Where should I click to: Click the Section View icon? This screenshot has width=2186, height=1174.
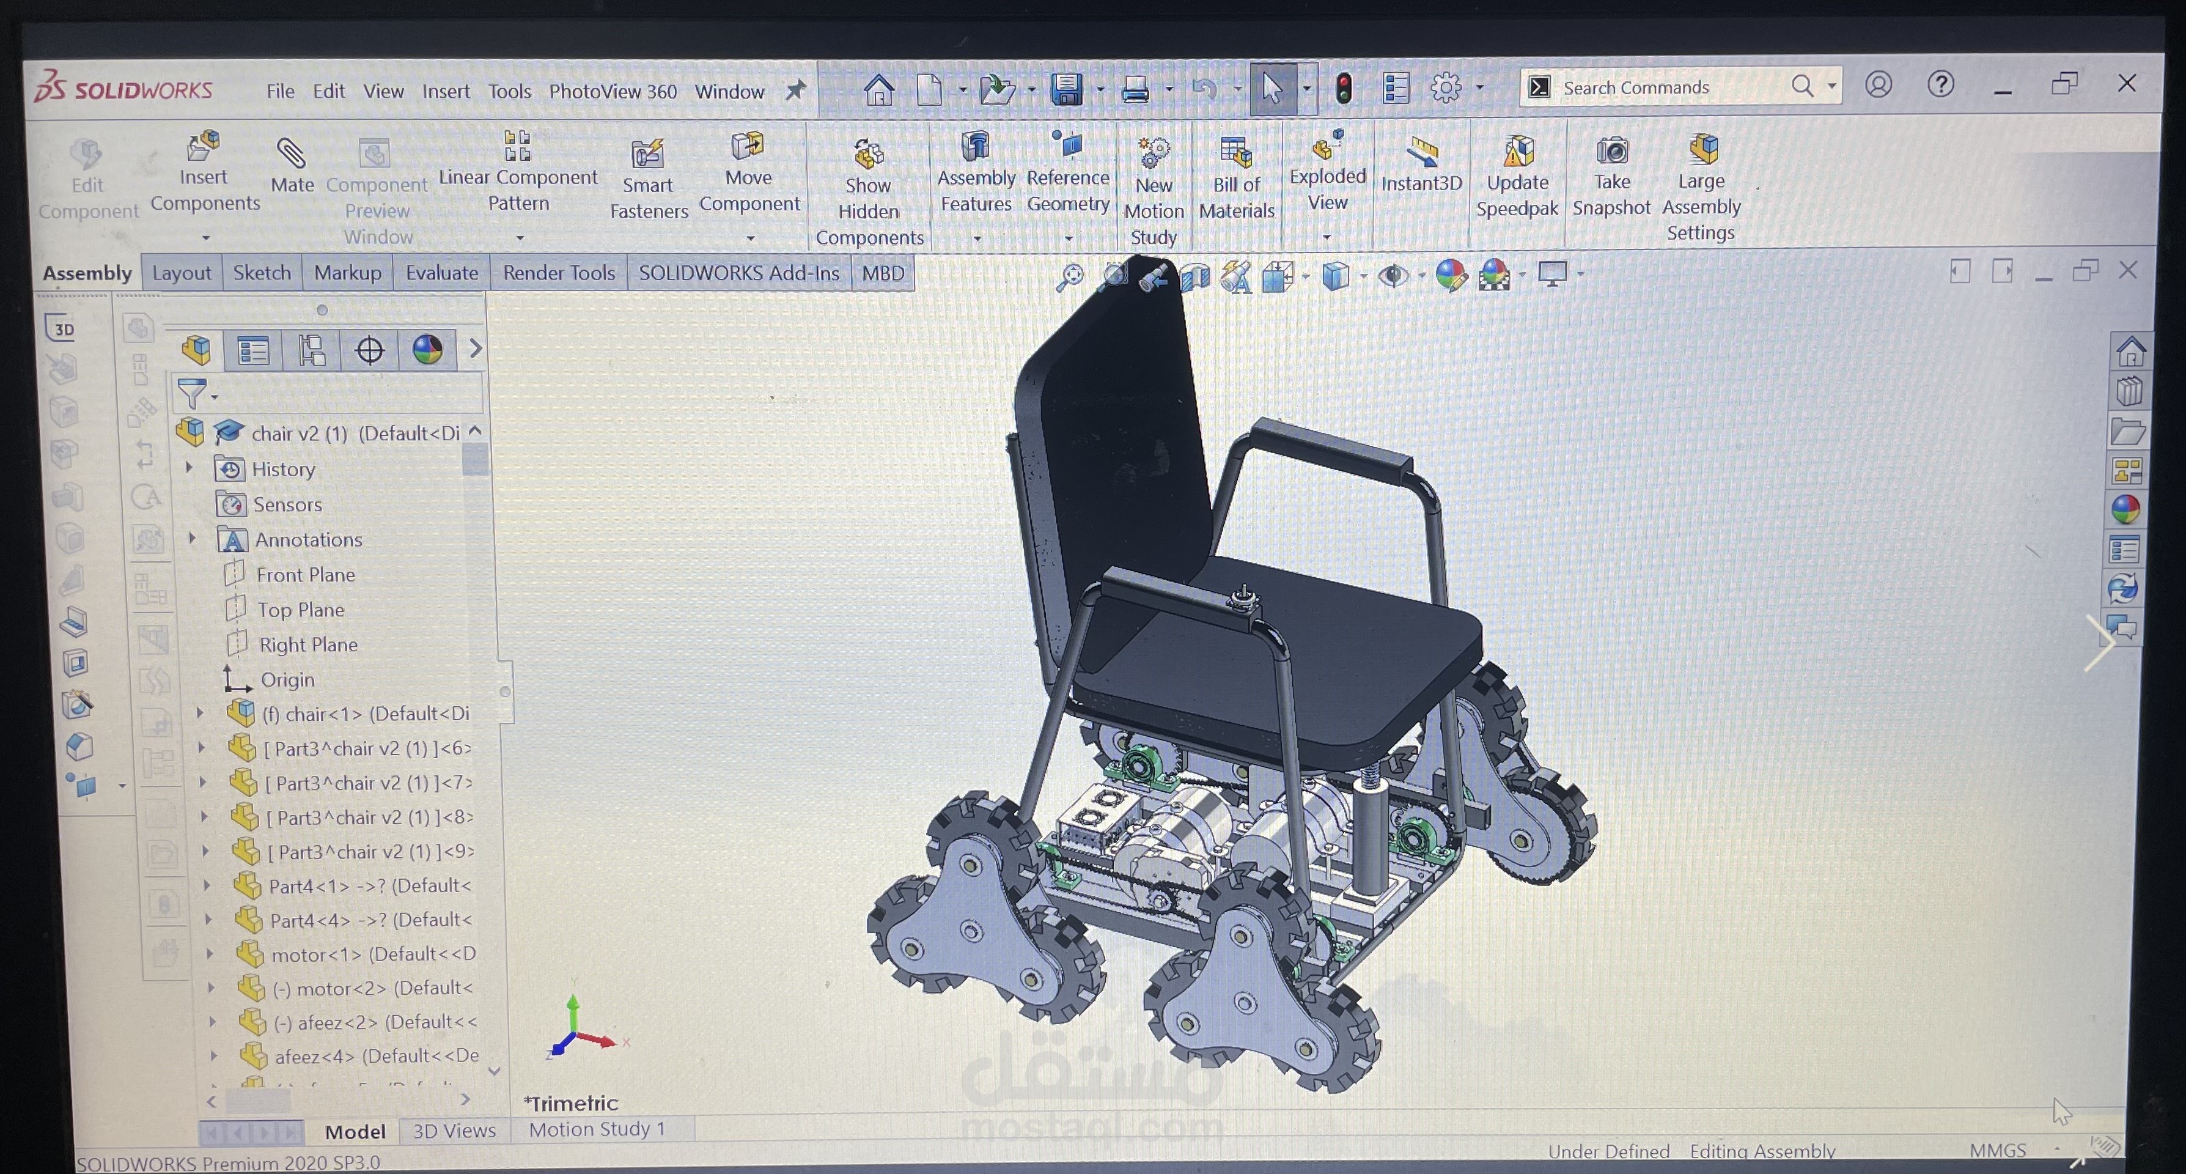pos(1195,277)
